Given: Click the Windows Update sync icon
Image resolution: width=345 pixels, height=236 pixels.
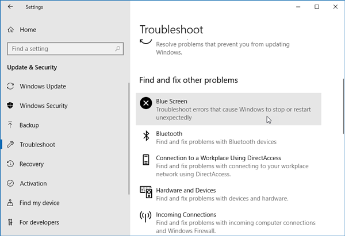Looking at the screenshot, I should coord(10,86).
